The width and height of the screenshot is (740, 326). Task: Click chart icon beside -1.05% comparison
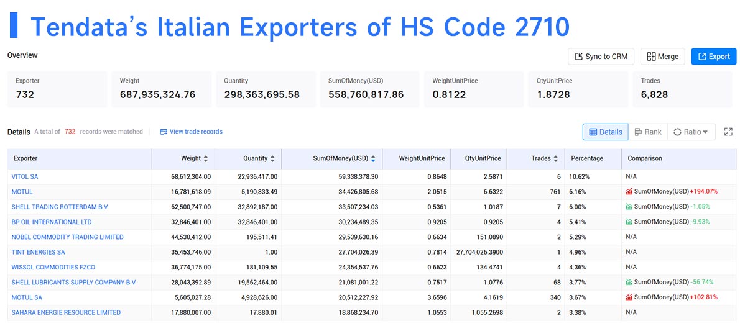(629, 207)
